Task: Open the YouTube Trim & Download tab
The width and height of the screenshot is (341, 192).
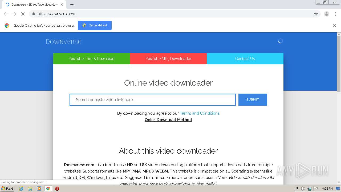Action: [x=92, y=59]
